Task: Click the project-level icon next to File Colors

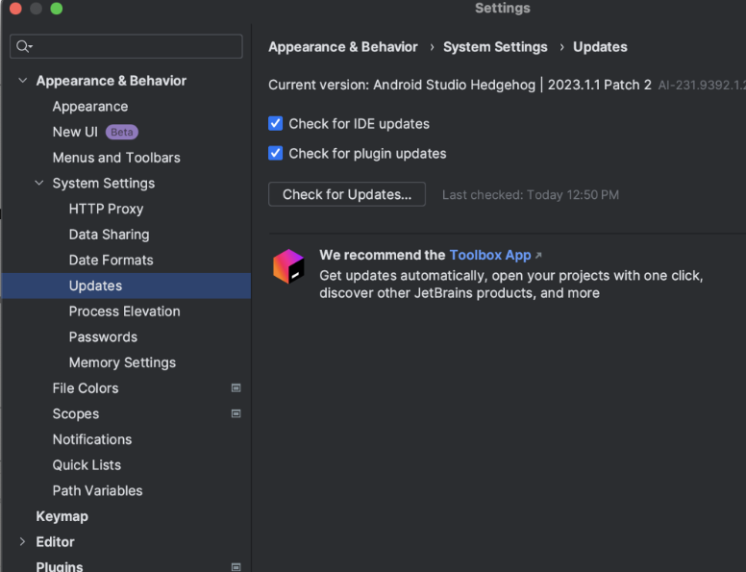Action: tap(236, 387)
